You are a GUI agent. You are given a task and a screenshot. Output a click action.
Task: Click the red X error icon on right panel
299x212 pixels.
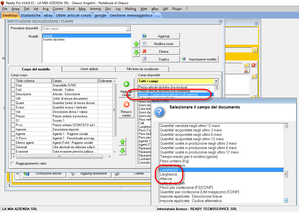(253, 65)
